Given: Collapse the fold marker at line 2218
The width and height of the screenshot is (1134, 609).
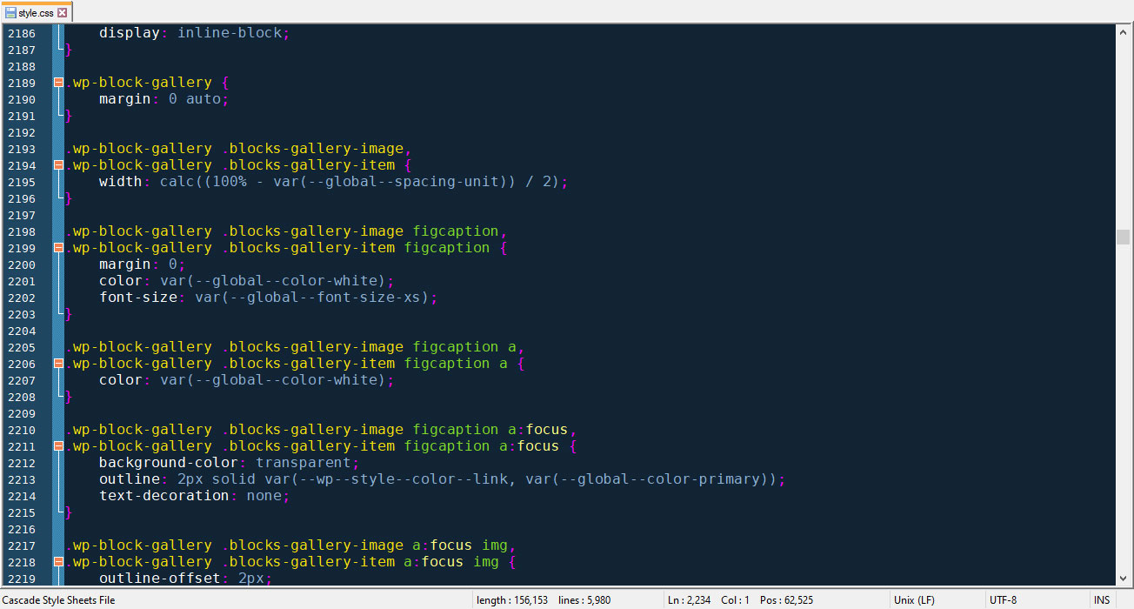Looking at the screenshot, I should tap(58, 562).
